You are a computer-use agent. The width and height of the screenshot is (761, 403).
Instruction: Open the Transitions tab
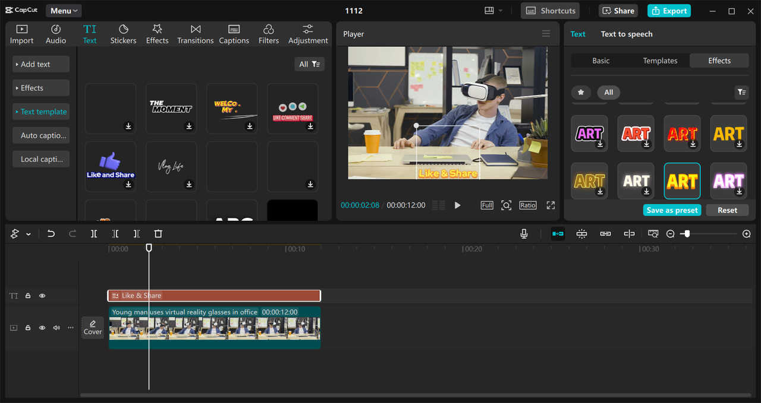click(x=195, y=34)
